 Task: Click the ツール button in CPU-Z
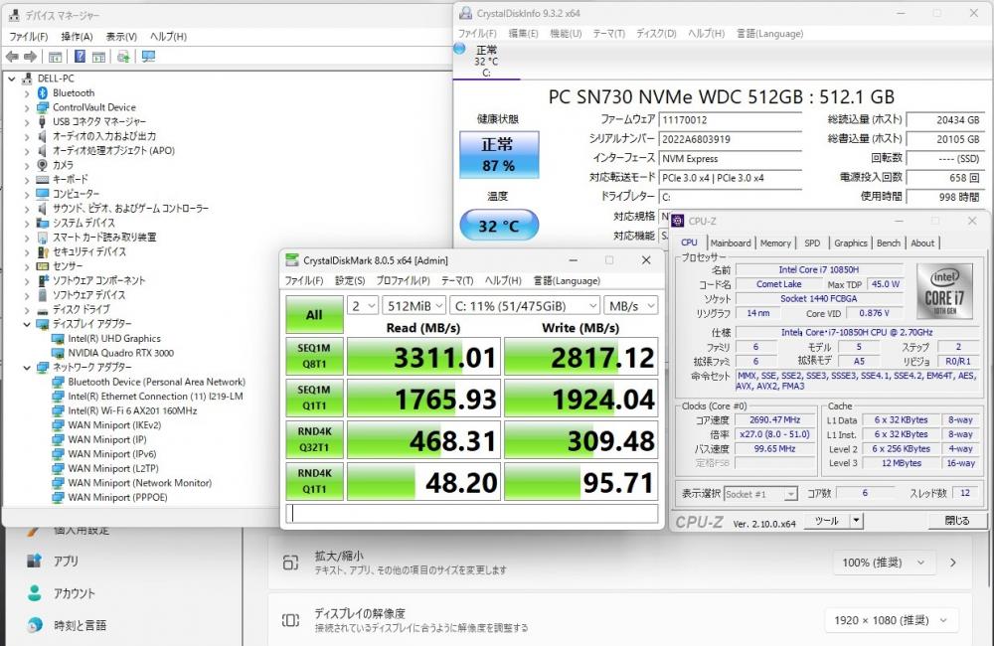pyautogui.click(x=827, y=521)
